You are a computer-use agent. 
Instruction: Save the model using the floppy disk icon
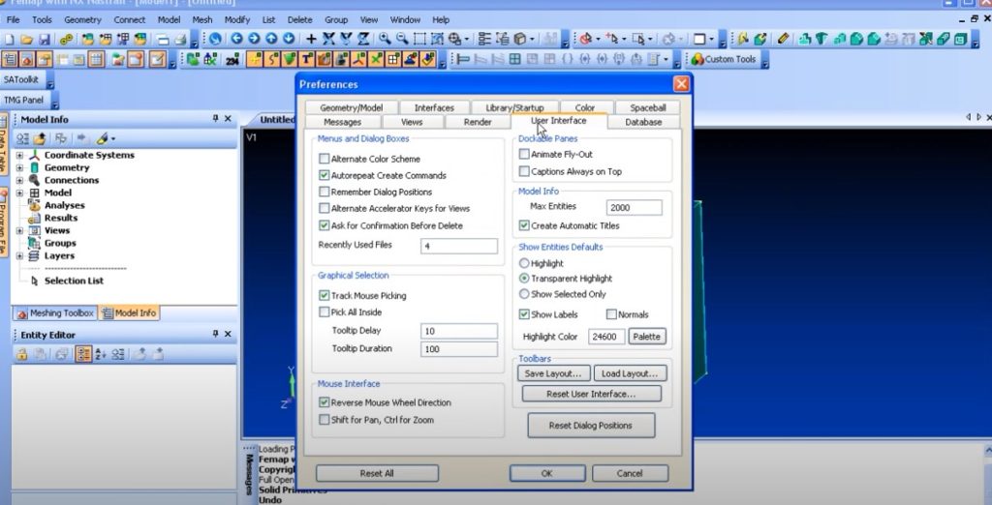click(45, 40)
